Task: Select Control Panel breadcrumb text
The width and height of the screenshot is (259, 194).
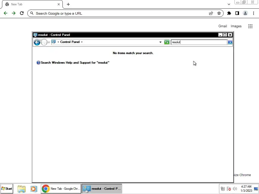Action: (x=70, y=42)
